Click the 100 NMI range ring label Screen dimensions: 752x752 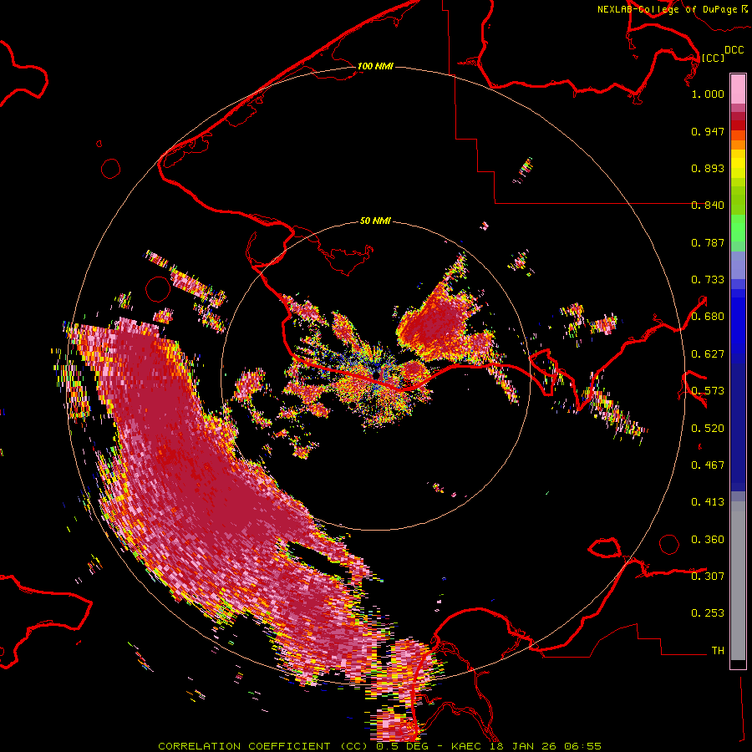pos(375,66)
